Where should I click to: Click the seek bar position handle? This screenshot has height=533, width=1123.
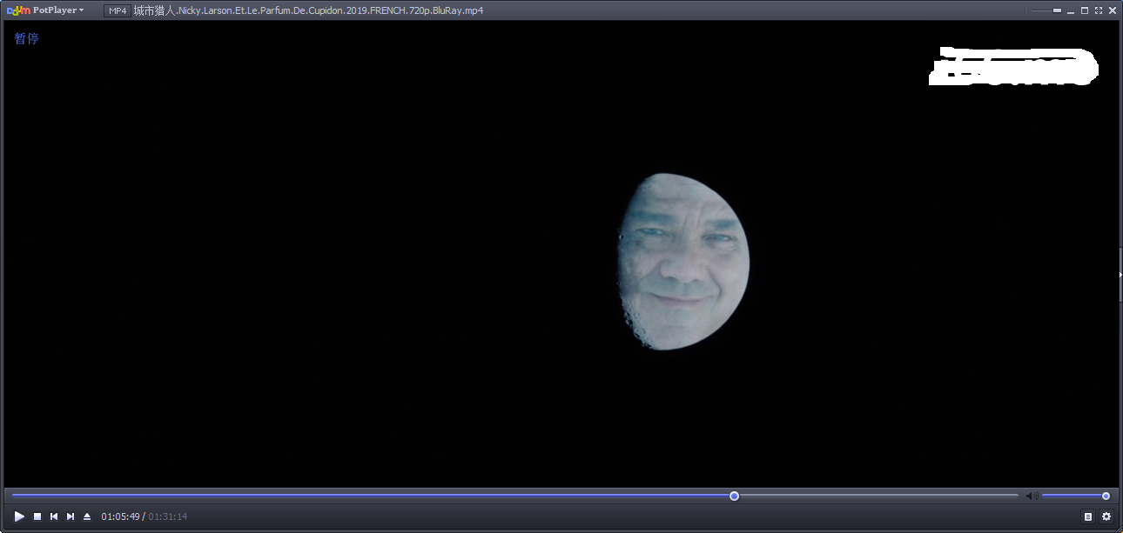tap(734, 496)
